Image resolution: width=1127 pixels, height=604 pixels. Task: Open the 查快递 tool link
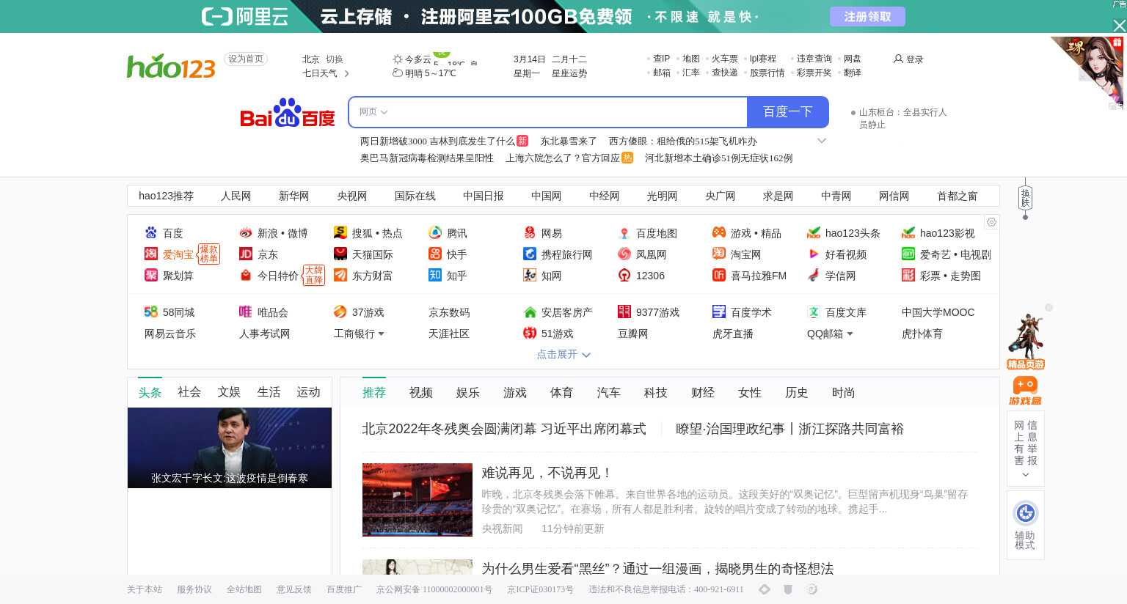pos(725,73)
